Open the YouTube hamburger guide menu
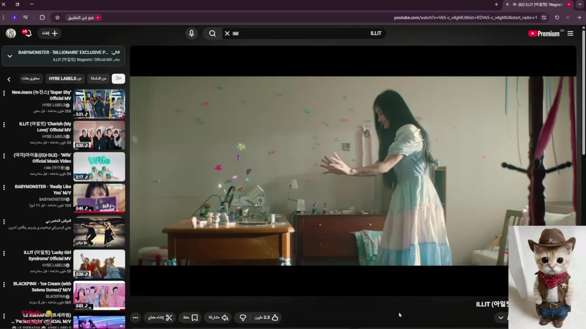586x329 pixels. [570, 33]
